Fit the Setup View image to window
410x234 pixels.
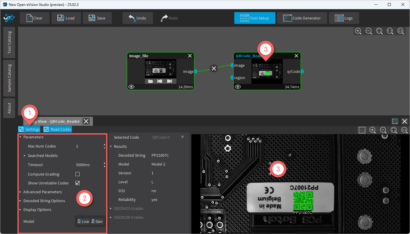(x=394, y=130)
